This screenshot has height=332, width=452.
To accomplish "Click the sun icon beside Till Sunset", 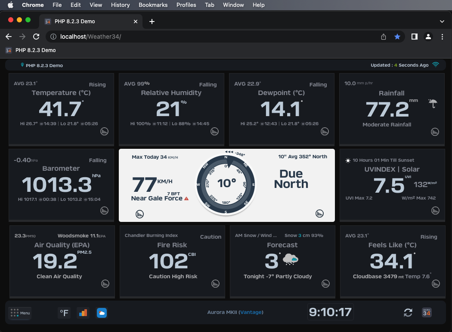I will 348,160.
